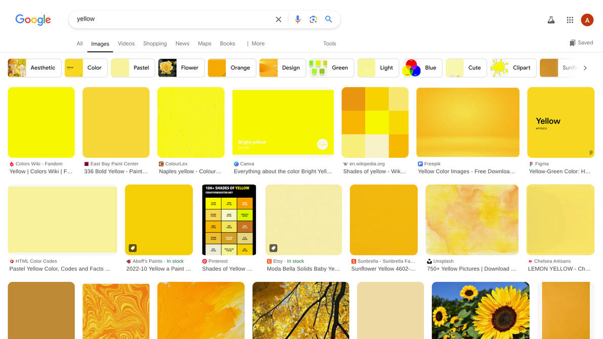603x339 pixels.
Task: Open the Tools filter options
Action: (329, 44)
